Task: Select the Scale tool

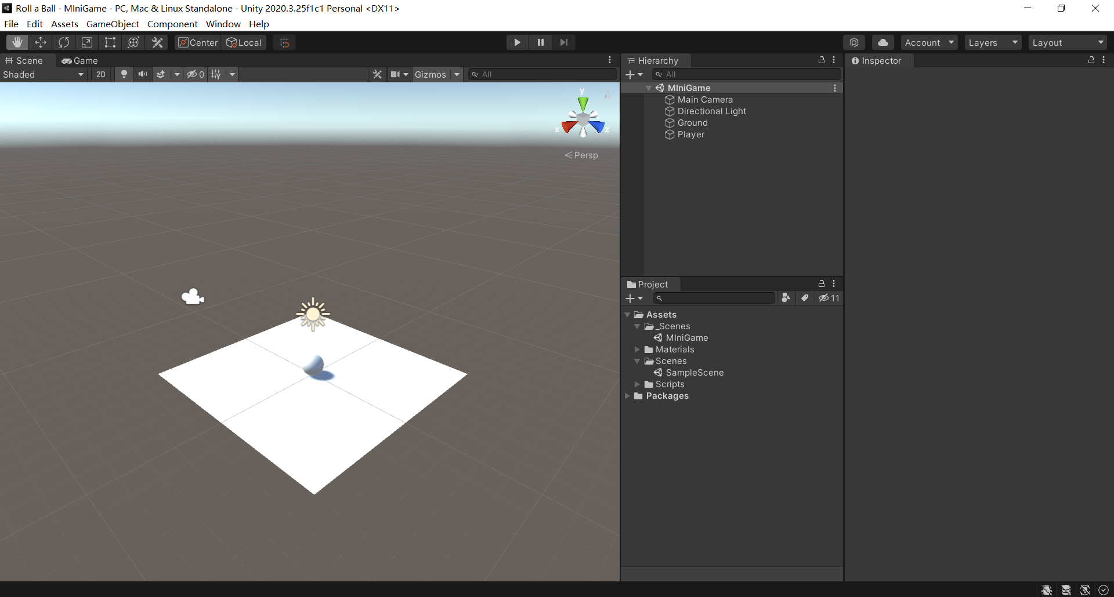Action: (87, 42)
